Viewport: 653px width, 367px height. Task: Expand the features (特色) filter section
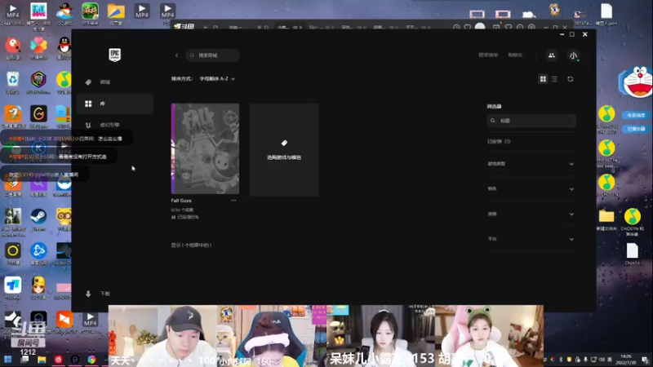[531, 189]
